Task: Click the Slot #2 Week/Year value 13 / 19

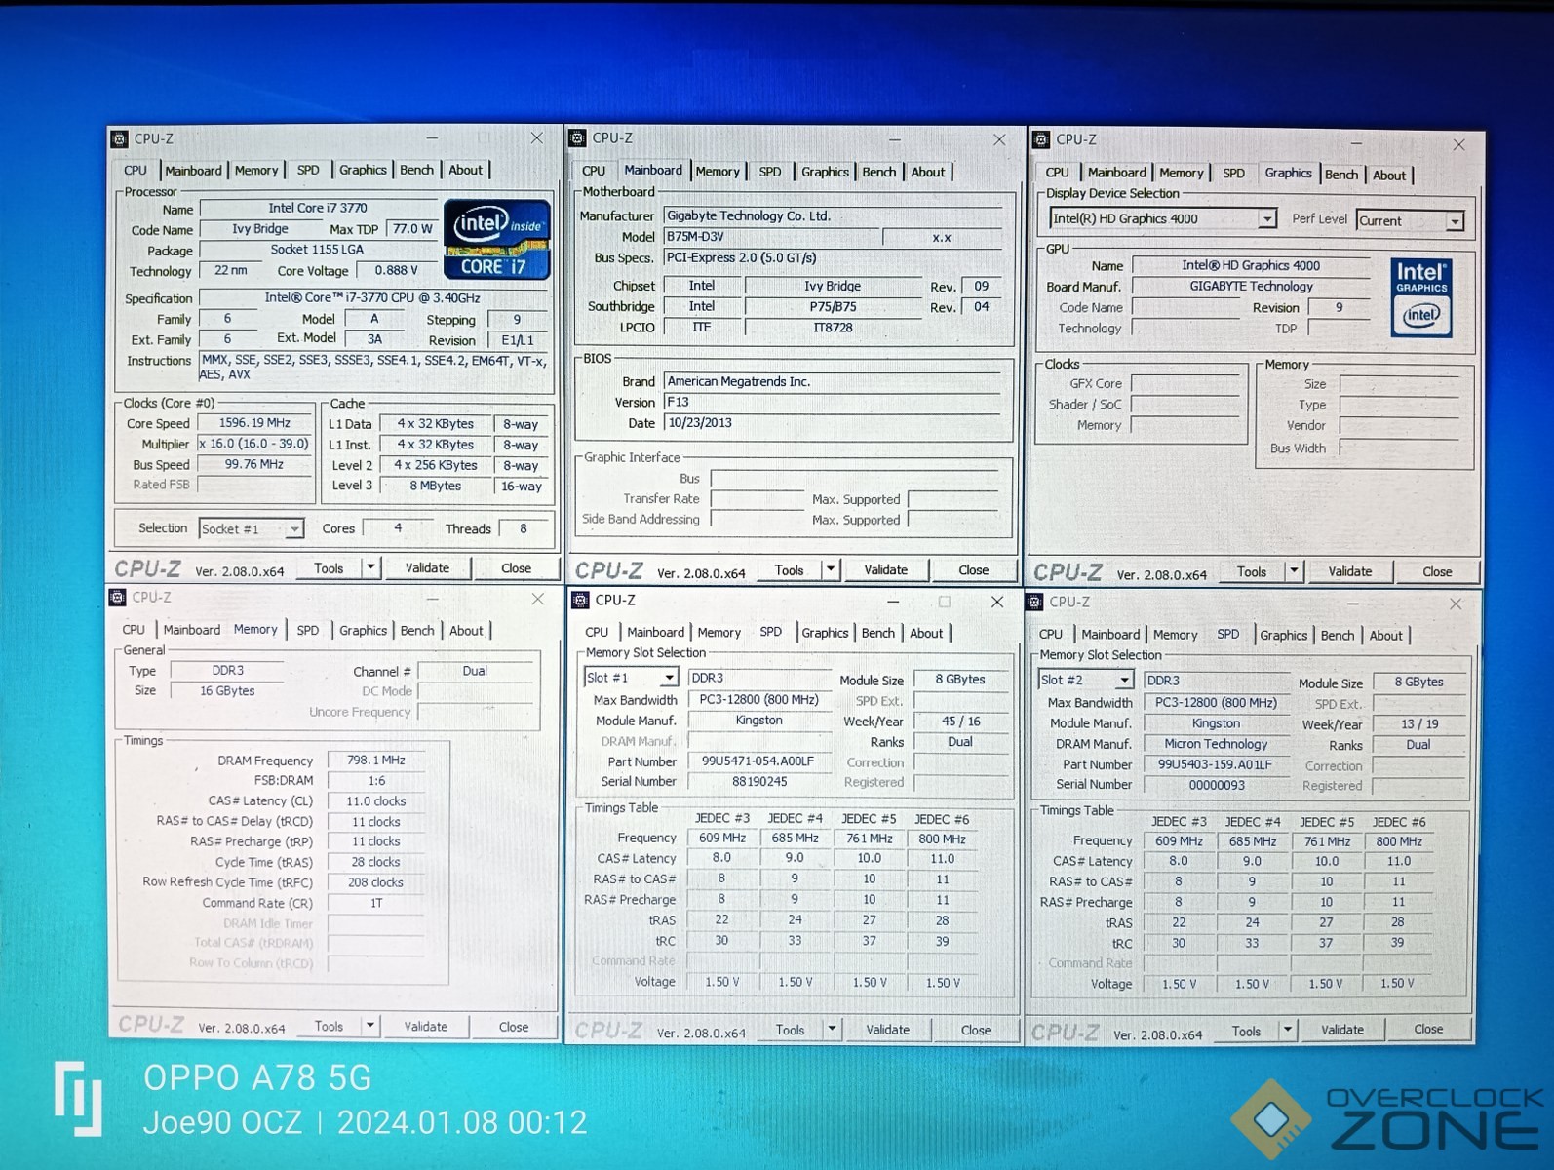Action: (x=1418, y=724)
